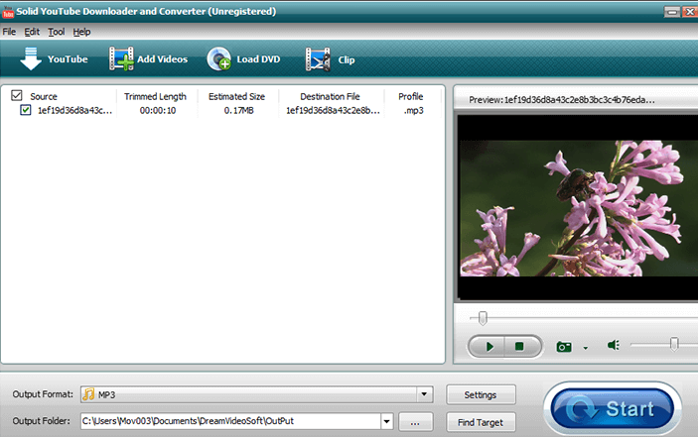
Task: Click the Load DVD disc icon
Action: (218, 58)
